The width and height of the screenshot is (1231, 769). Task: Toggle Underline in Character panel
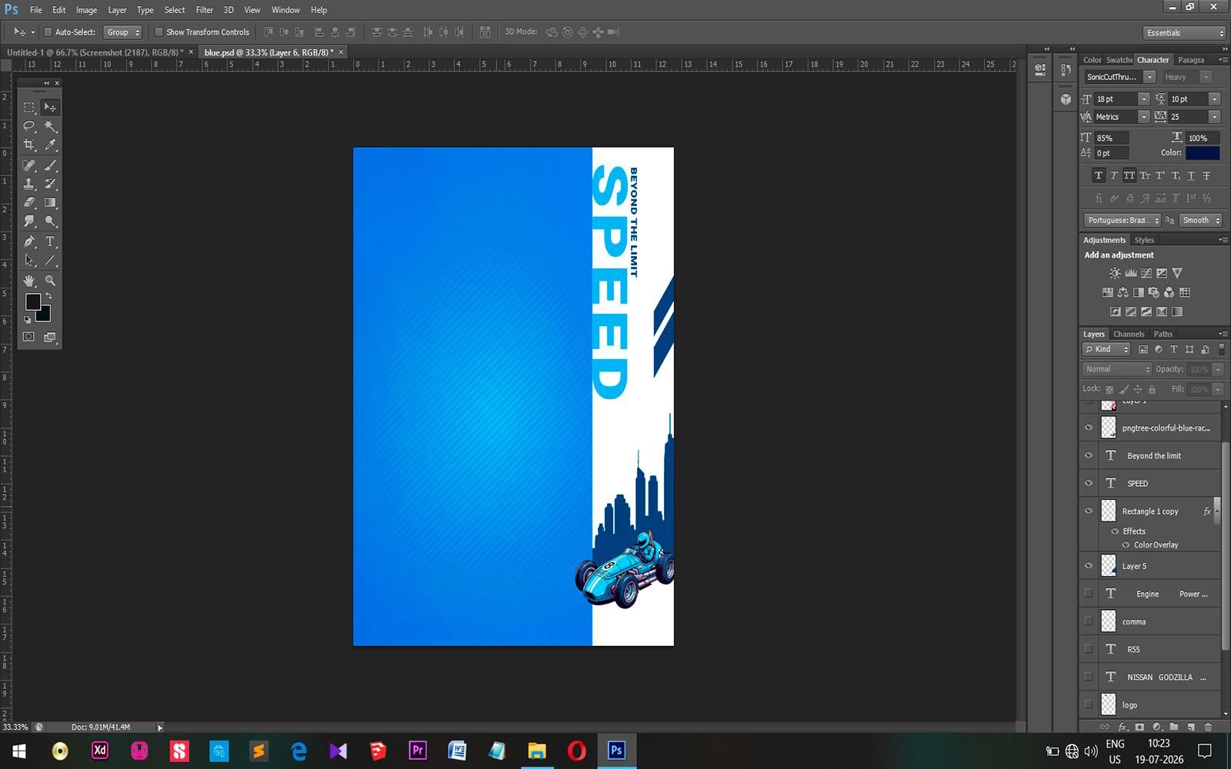click(x=1191, y=176)
